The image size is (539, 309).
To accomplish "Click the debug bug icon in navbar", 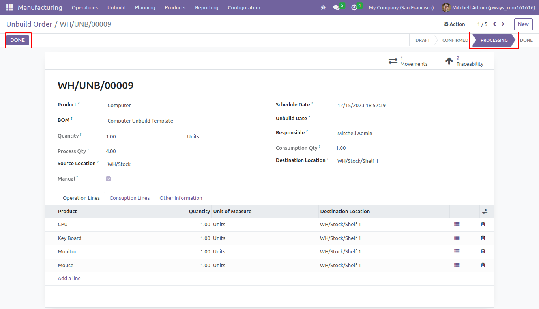I will (323, 7).
